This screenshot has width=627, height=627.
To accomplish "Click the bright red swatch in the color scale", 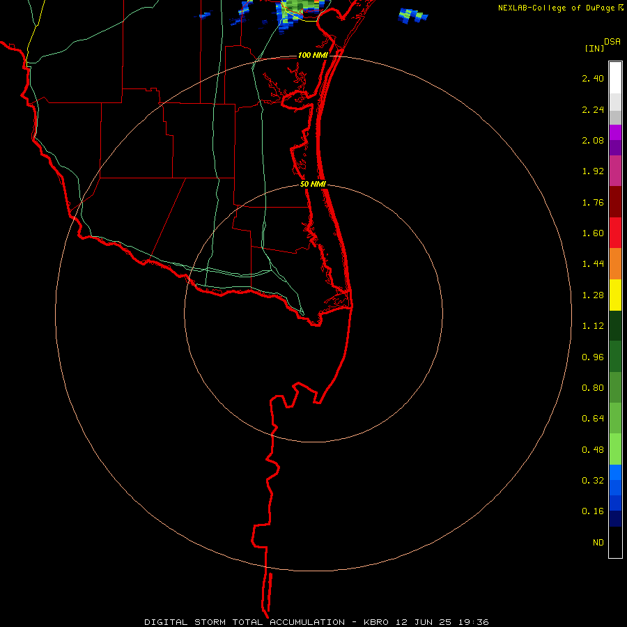I will 615,233.
